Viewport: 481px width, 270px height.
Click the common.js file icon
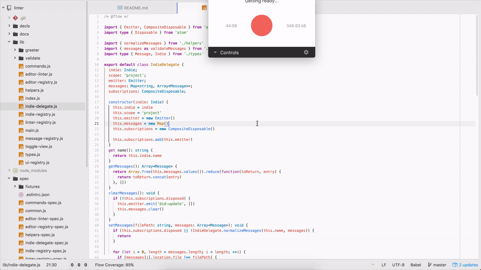[21, 211]
